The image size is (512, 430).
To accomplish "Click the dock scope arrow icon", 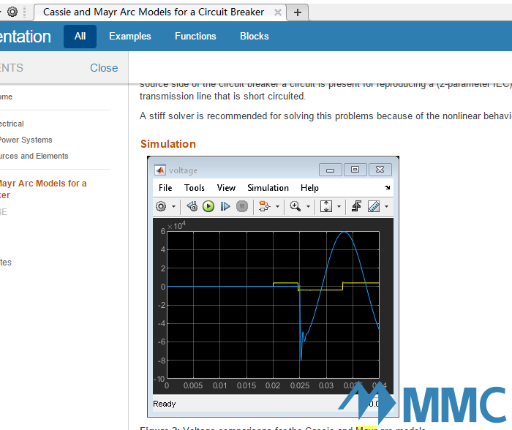I will (x=387, y=187).
